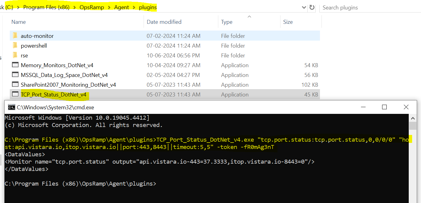421x203 pixels.
Task: Close the cmd.exe window
Action: click(x=406, y=107)
